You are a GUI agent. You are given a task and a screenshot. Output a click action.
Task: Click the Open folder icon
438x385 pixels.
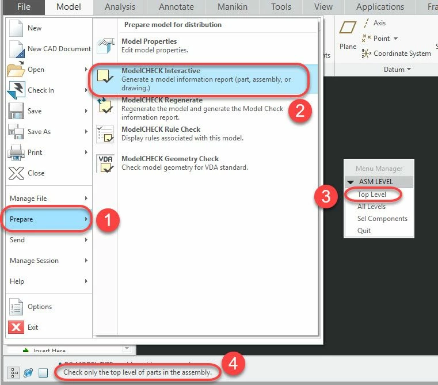pyautogui.click(x=16, y=69)
